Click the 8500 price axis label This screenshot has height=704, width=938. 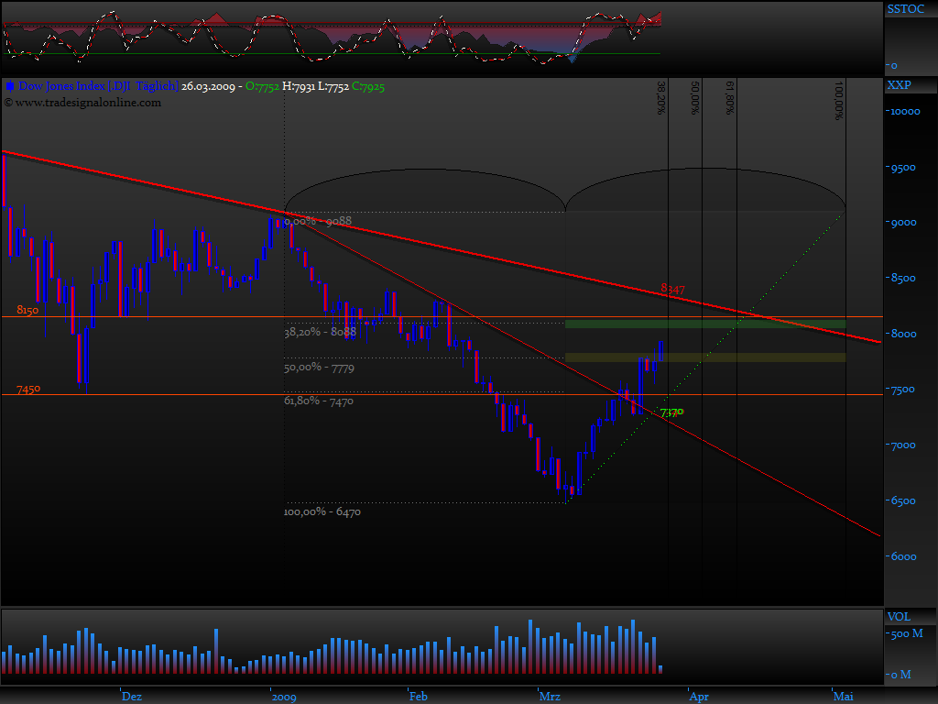[903, 279]
